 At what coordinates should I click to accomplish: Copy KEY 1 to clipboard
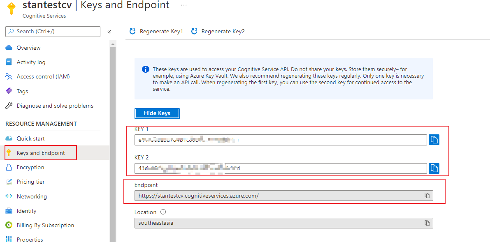click(434, 140)
